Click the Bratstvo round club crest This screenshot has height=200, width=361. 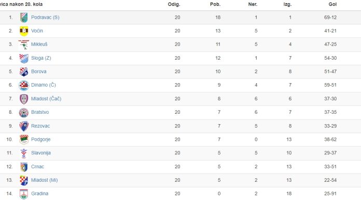coord(24,112)
